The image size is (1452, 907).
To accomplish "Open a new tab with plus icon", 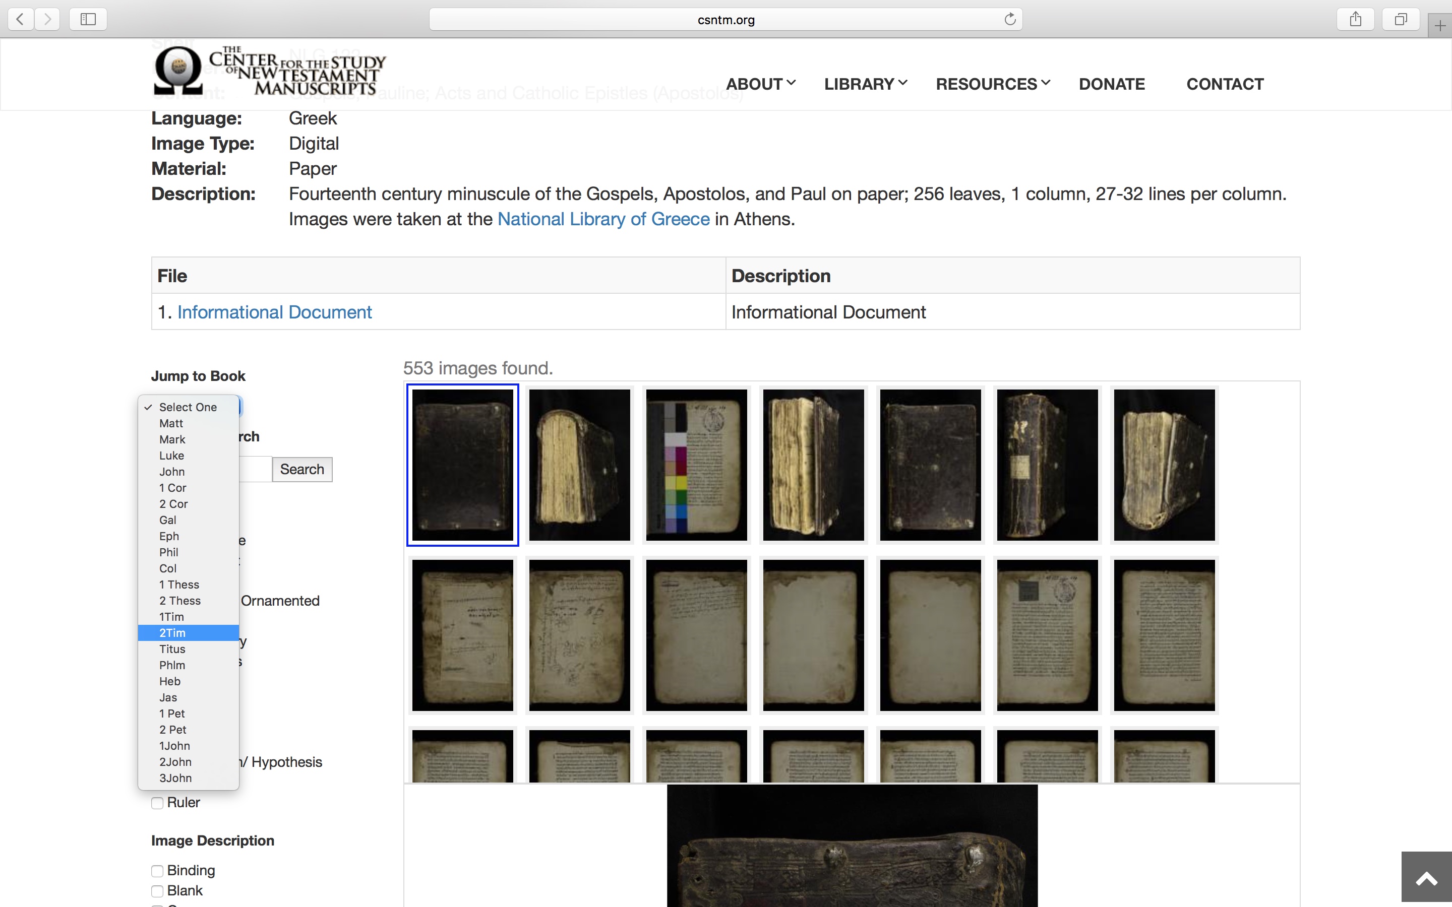I will 1440,26.
